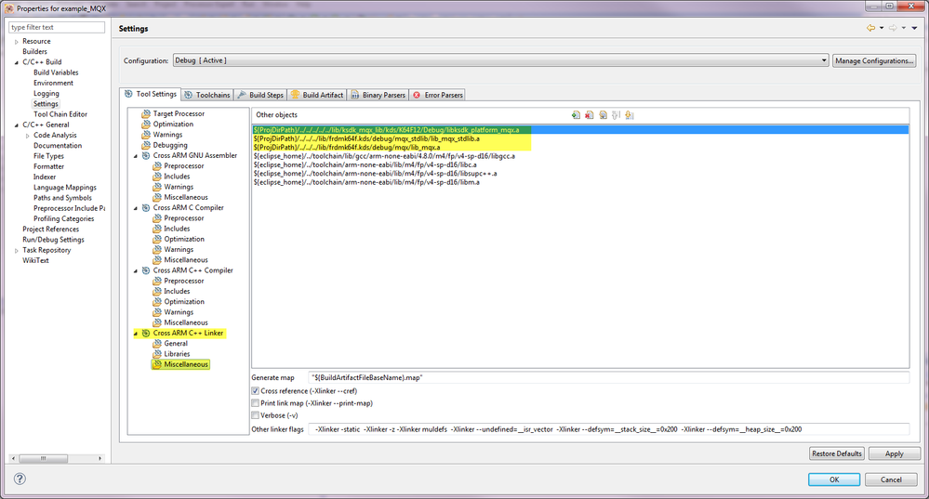Switch to the Build Artifact tab

tap(317, 95)
